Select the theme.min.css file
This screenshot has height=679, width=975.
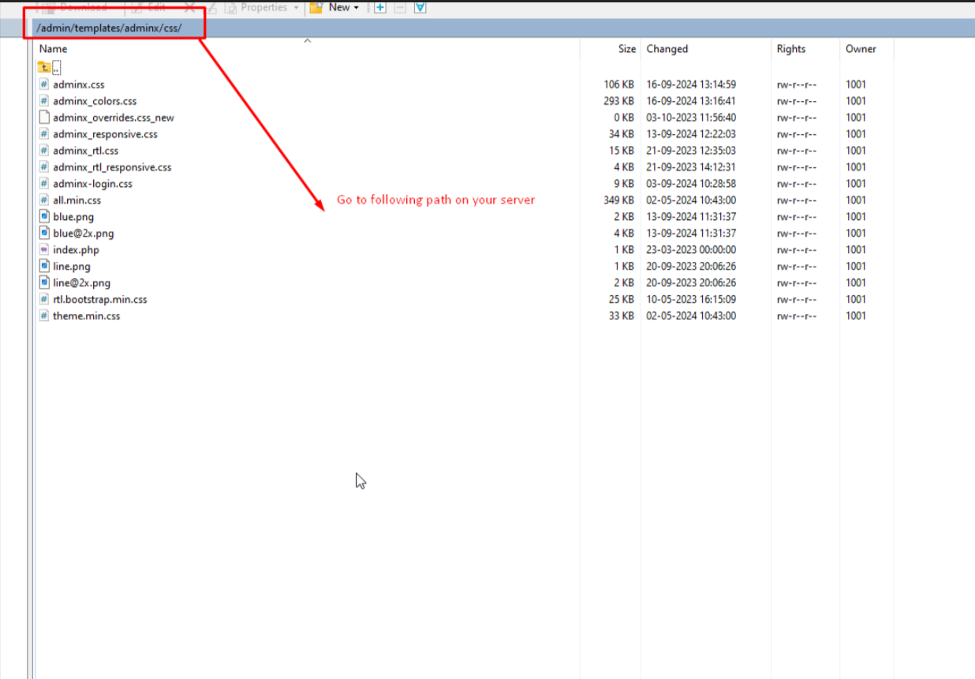pyautogui.click(x=86, y=316)
